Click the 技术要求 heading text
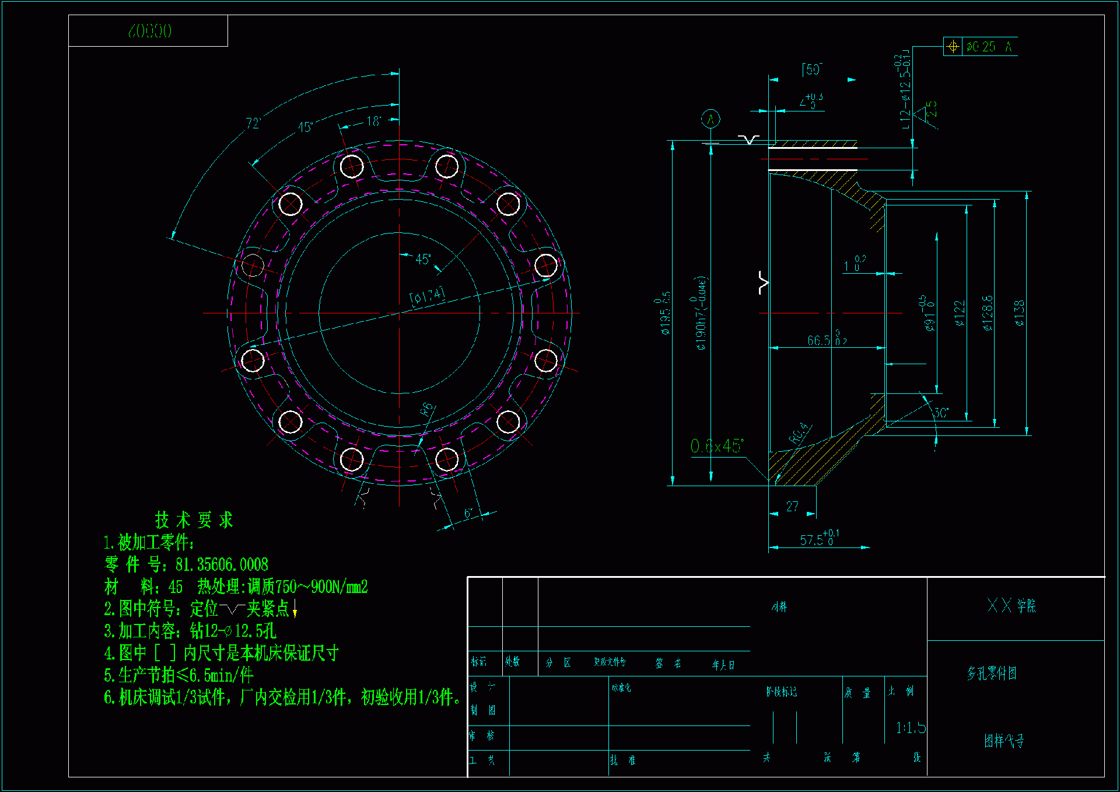This screenshot has height=792, width=1120. point(194,519)
